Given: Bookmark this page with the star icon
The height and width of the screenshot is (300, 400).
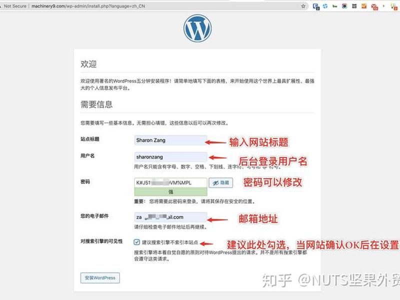Looking at the screenshot, I should click(303, 6).
